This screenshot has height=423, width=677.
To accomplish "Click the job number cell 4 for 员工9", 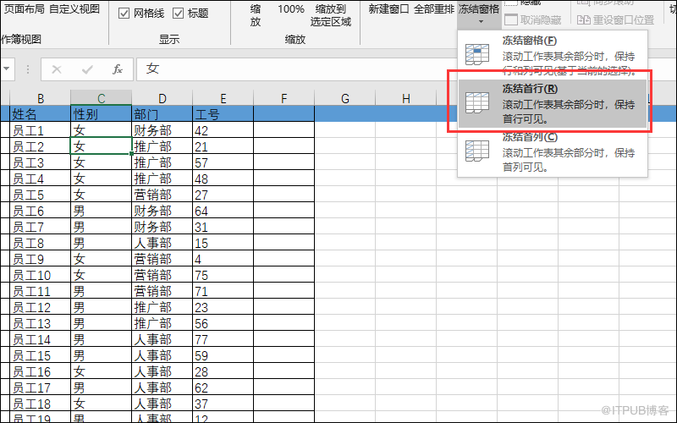I will (223, 259).
